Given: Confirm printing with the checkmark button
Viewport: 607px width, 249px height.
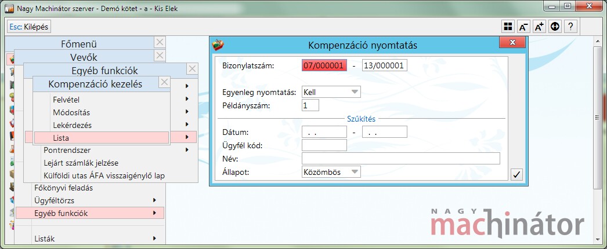Looking at the screenshot, I should coord(516,174).
